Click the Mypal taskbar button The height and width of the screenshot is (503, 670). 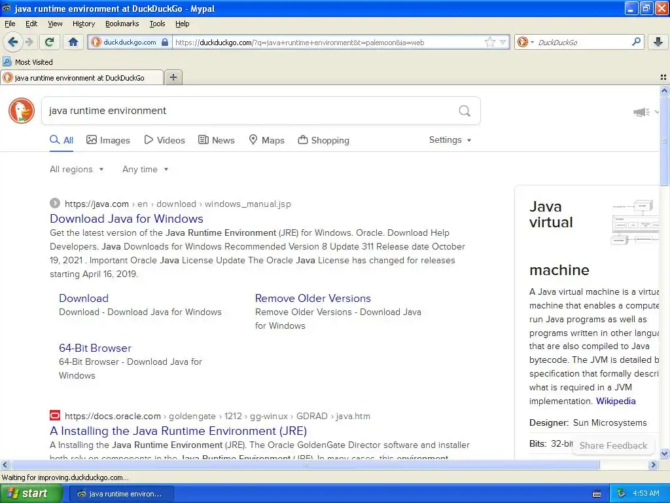pos(121,494)
